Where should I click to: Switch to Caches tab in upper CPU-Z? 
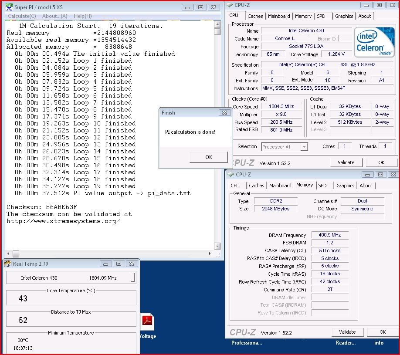pos(255,16)
